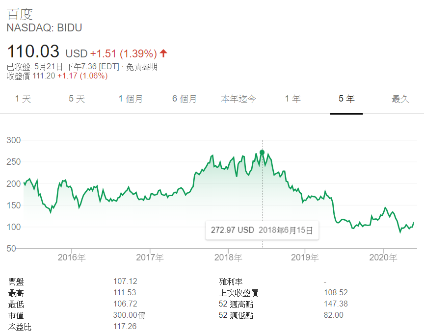Click the 272.97 USD tooltip box

coord(262,230)
